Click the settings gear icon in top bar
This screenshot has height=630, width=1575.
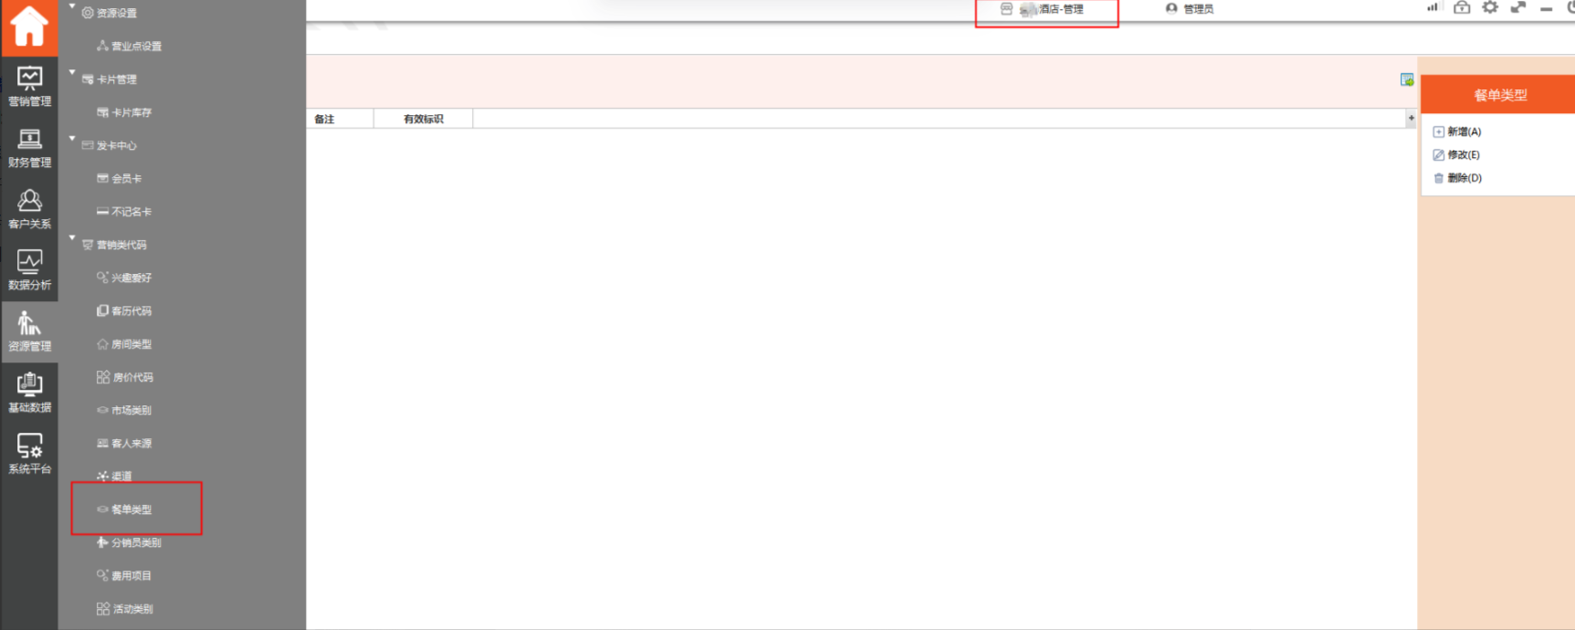[x=1490, y=8]
